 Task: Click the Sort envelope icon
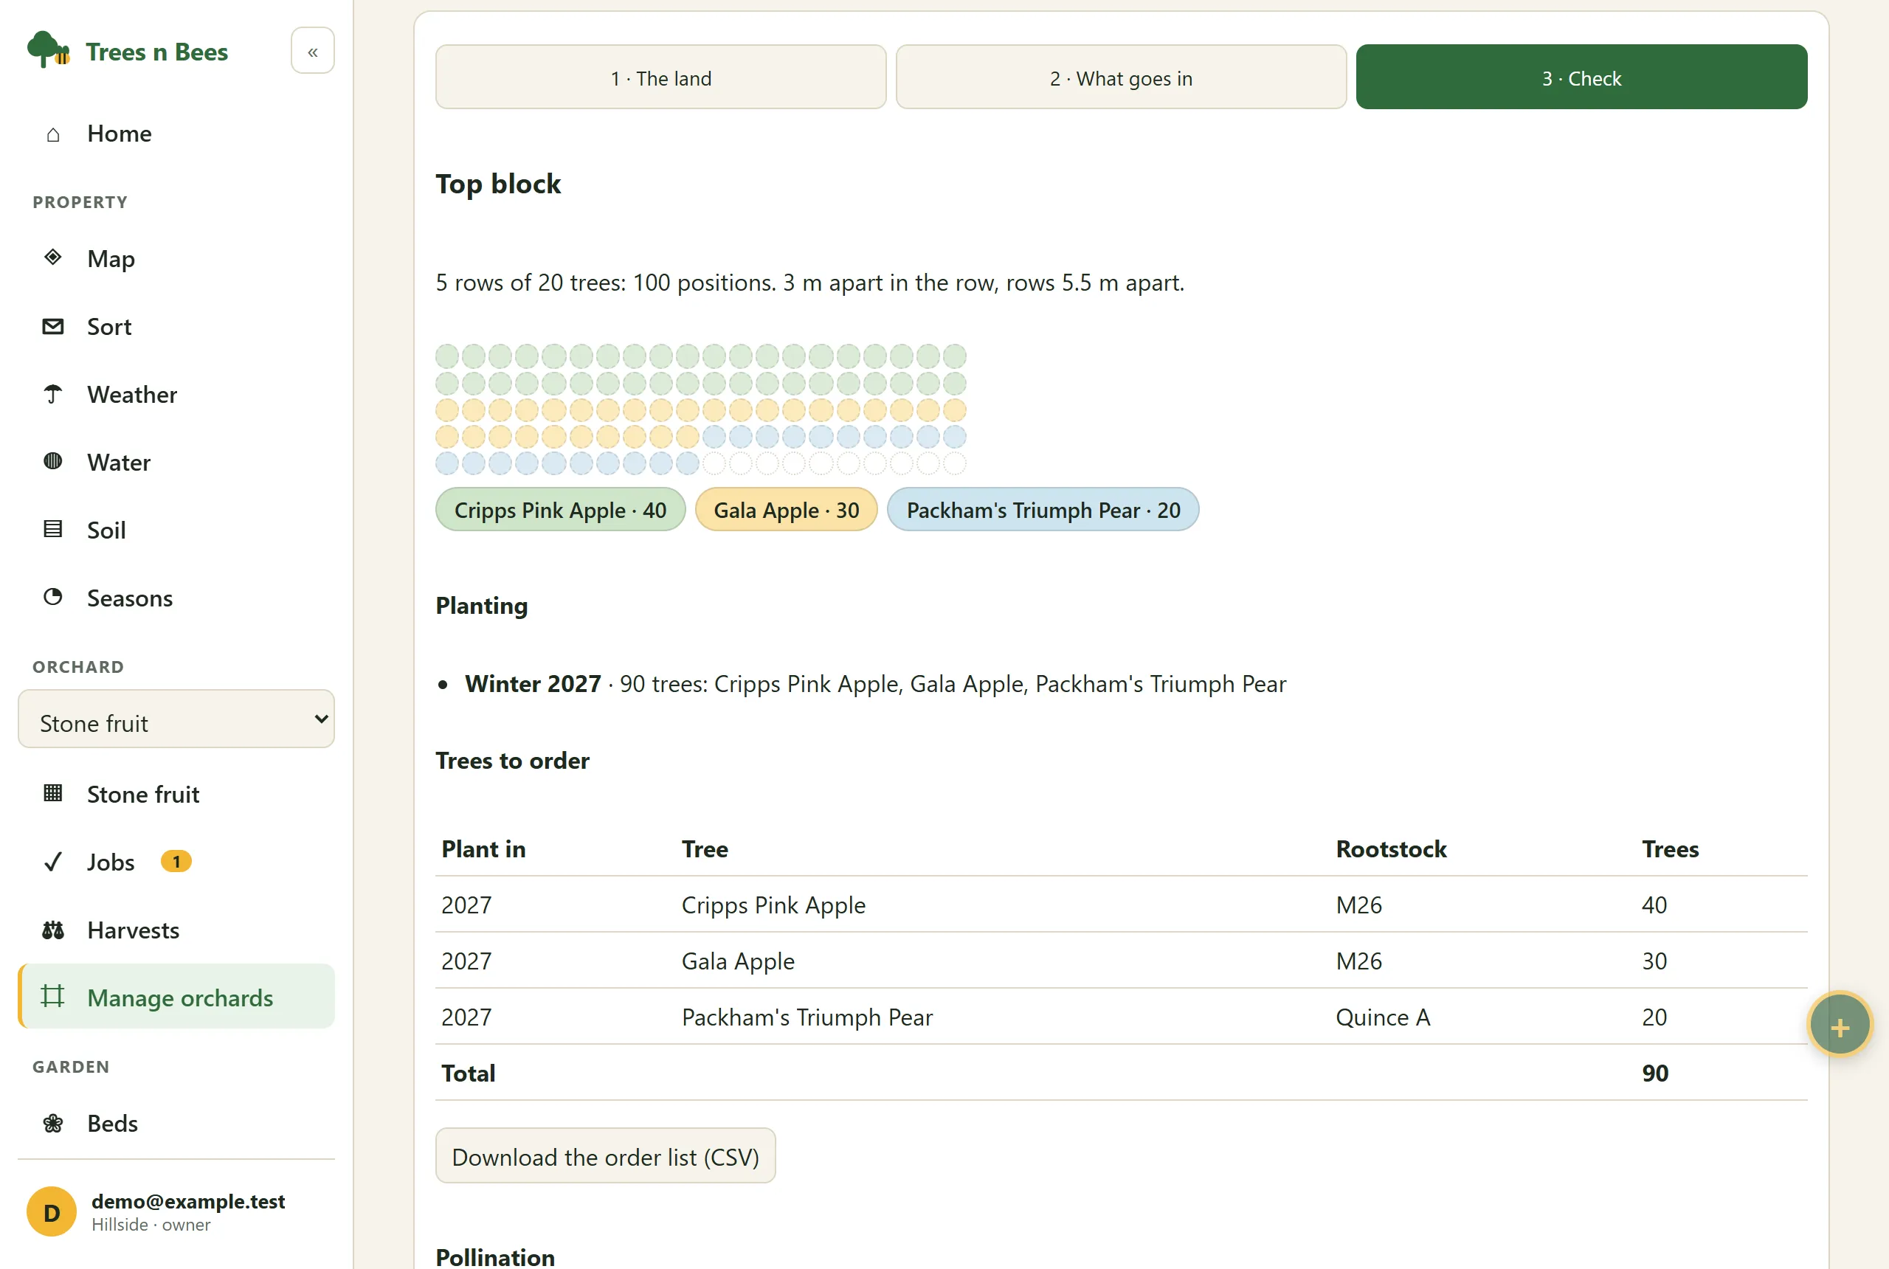coord(52,326)
